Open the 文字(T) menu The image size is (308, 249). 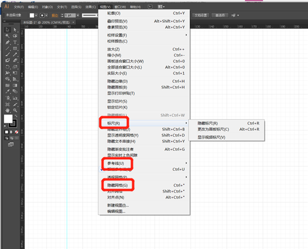(x=62, y=7)
